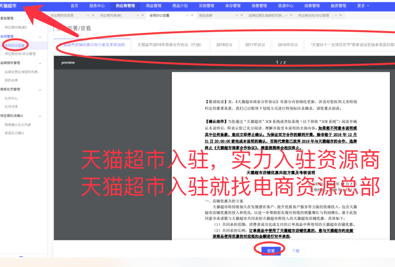Click the 1 / 2 page indicator
Image resolution: width=395 pixels, height=267 pixels.
click(281, 62)
